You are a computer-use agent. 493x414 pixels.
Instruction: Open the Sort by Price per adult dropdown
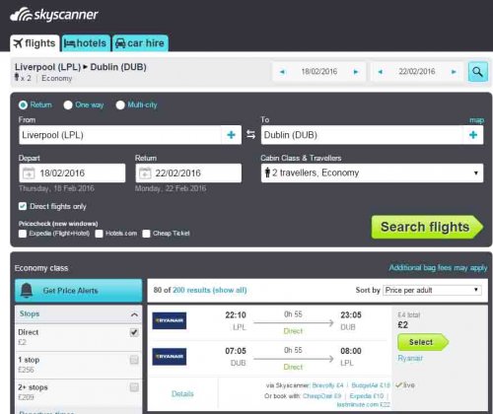432,290
